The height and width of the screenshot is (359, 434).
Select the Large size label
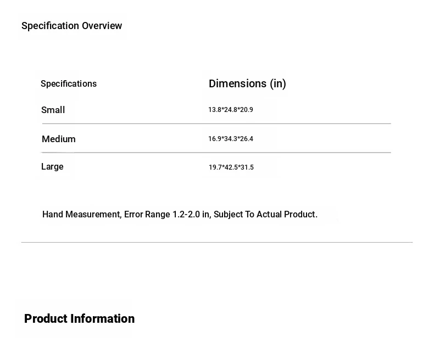point(52,167)
